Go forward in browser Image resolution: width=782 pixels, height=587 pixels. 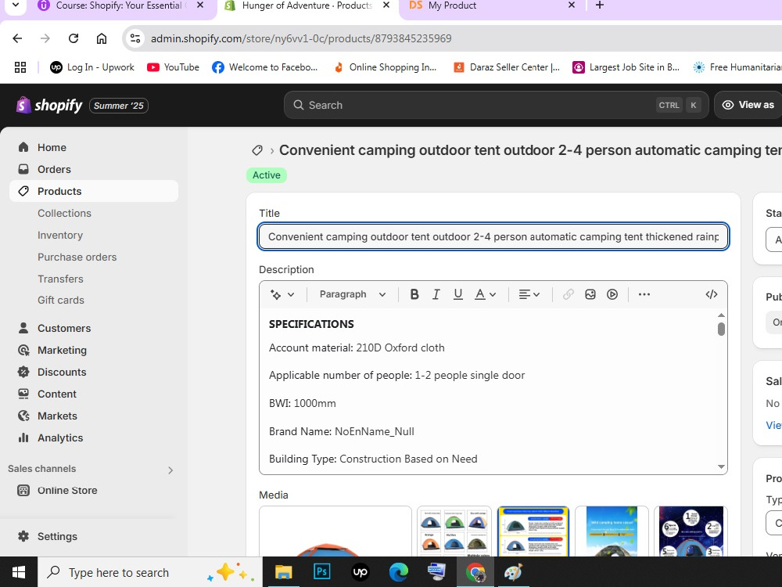(x=45, y=38)
